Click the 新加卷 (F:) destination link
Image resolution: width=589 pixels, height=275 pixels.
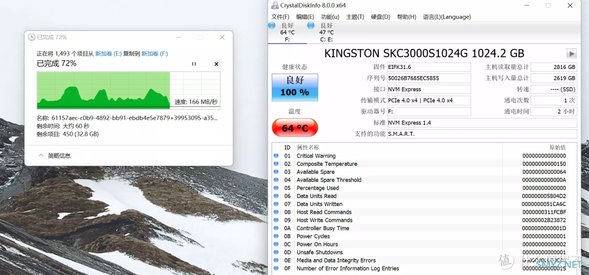tap(154, 53)
